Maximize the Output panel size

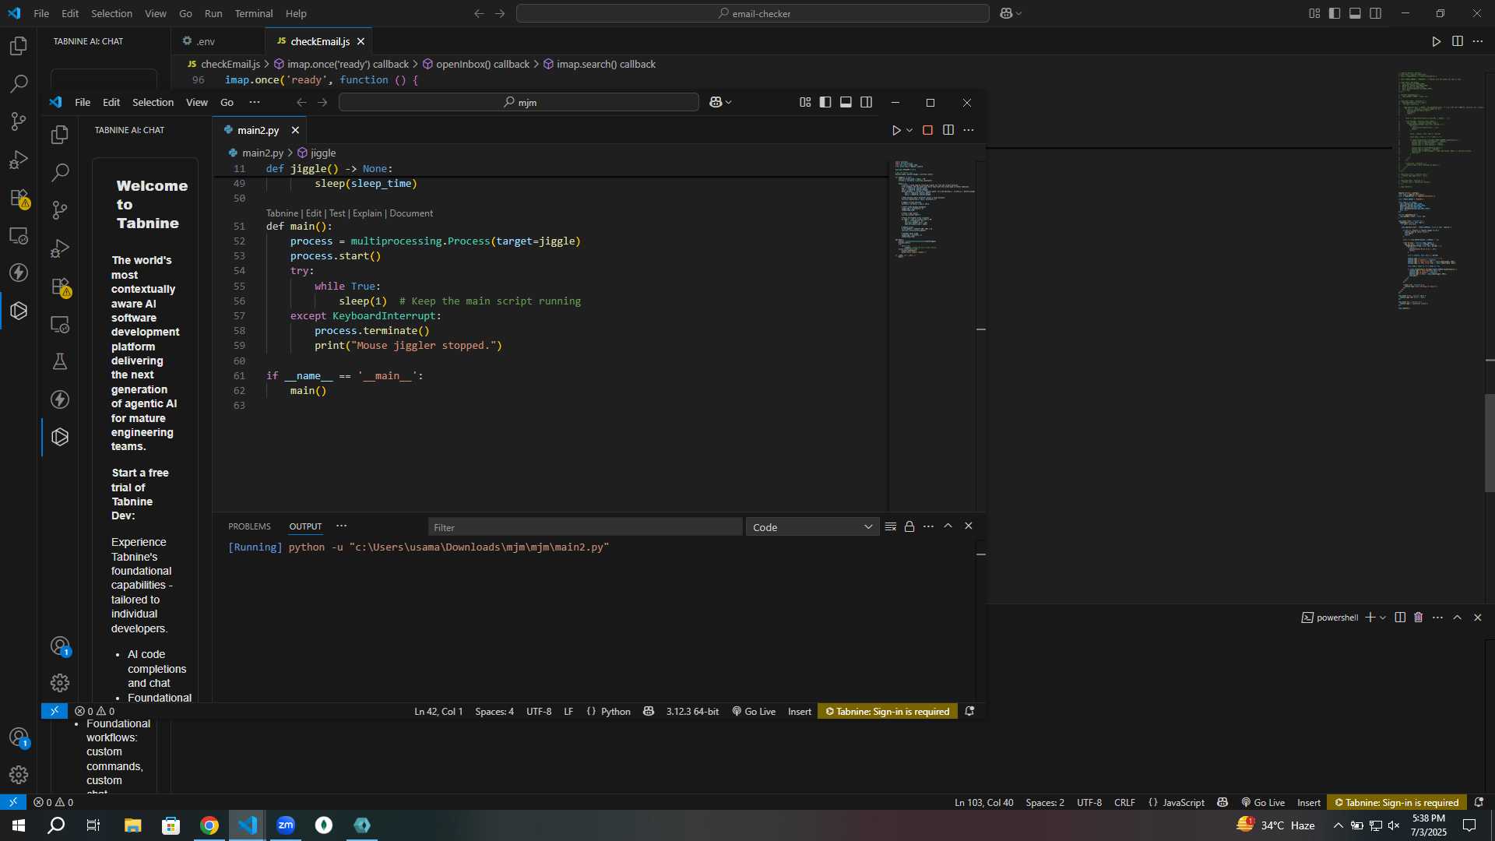pyautogui.click(x=948, y=526)
